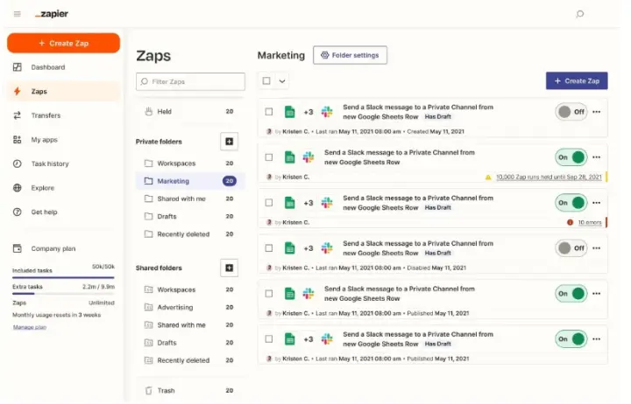The image size is (631, 404).
Task: Click the red error icon beside 10 errors
Action: point(570,222)
